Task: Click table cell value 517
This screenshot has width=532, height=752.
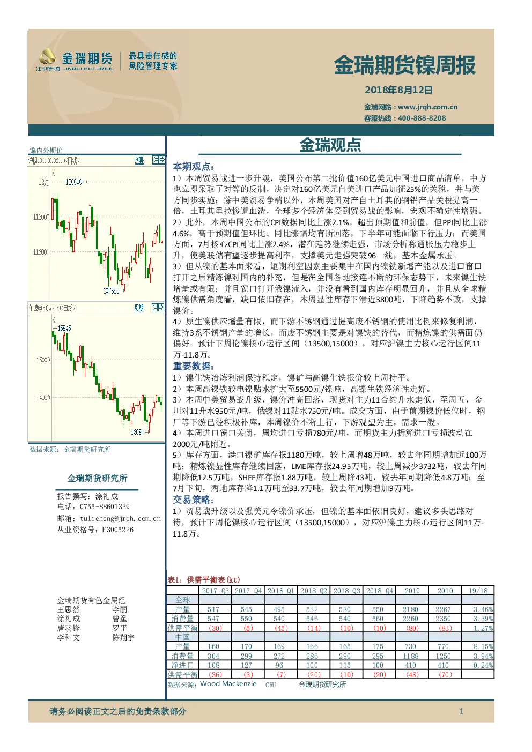Action: pyautogui.click(x=213, y=609)
